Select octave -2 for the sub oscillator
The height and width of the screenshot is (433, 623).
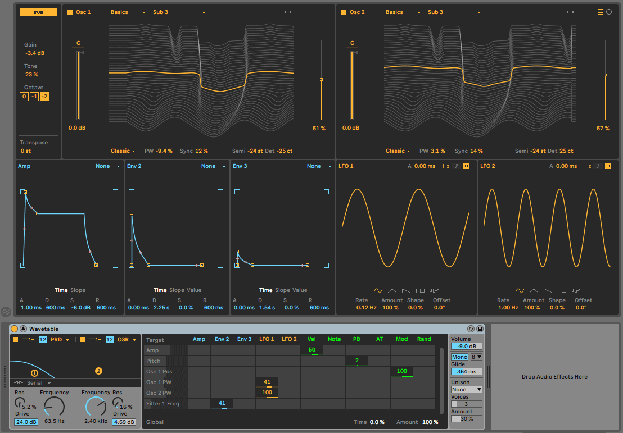coord(44,96)
